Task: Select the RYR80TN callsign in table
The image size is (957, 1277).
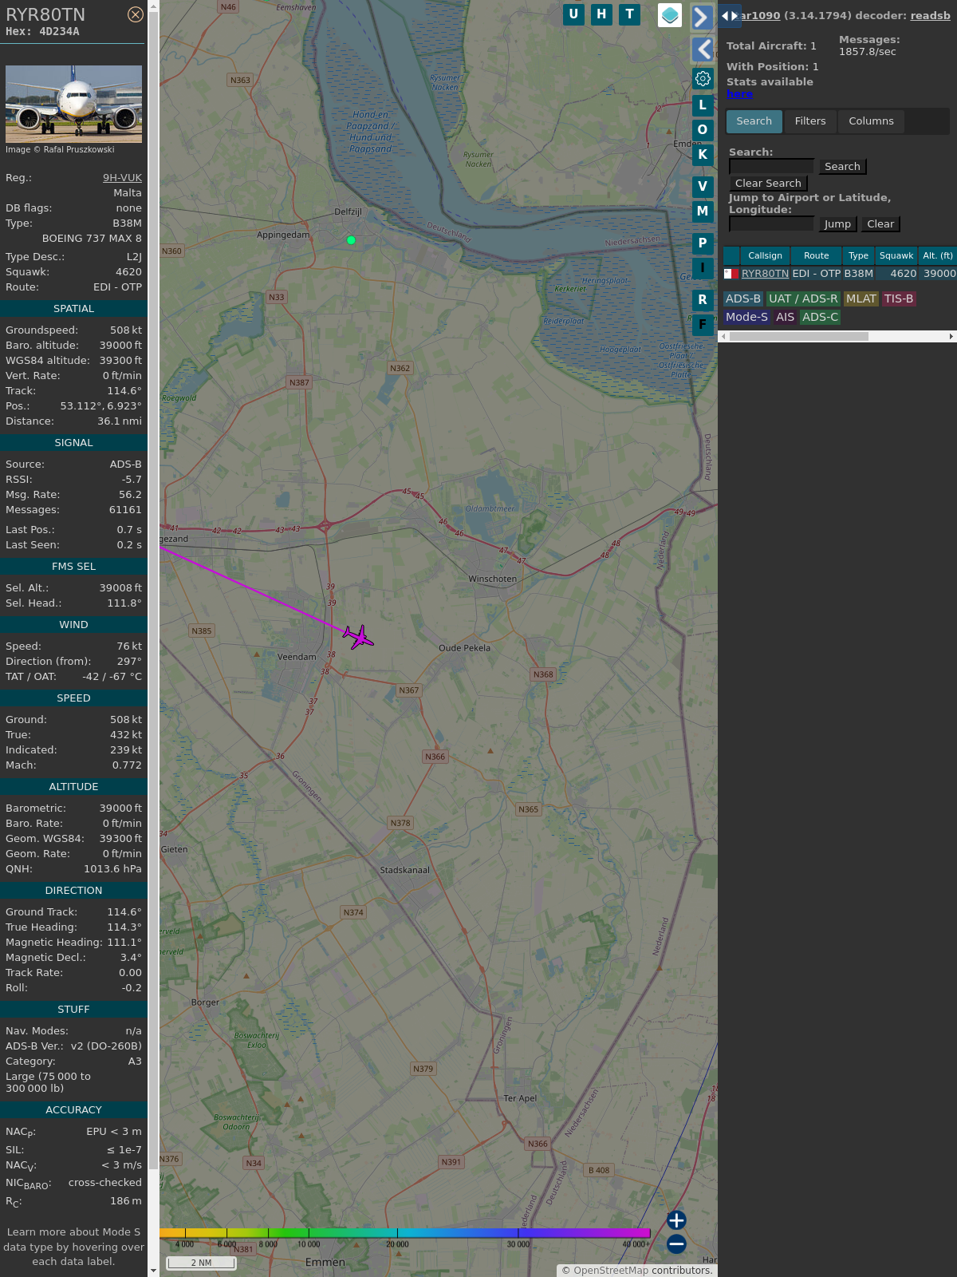Action: 765,273
